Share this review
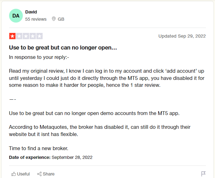 pyautogui.click(x=46, y=174)
